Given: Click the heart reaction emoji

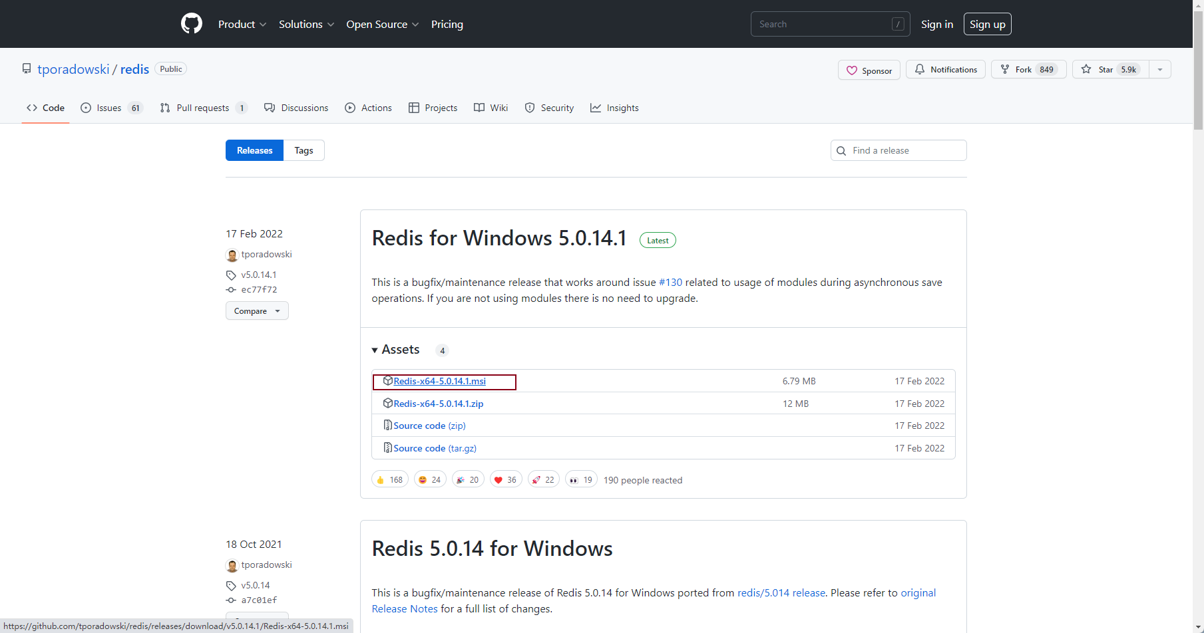Looking at the screenshot, I should [499, 480].
